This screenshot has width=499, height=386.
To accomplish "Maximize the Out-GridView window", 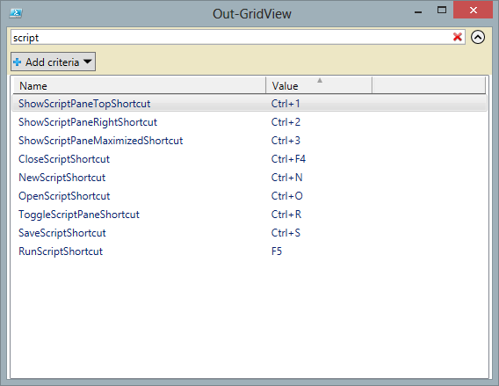I will pyautogui.click(x=442, y=11).
